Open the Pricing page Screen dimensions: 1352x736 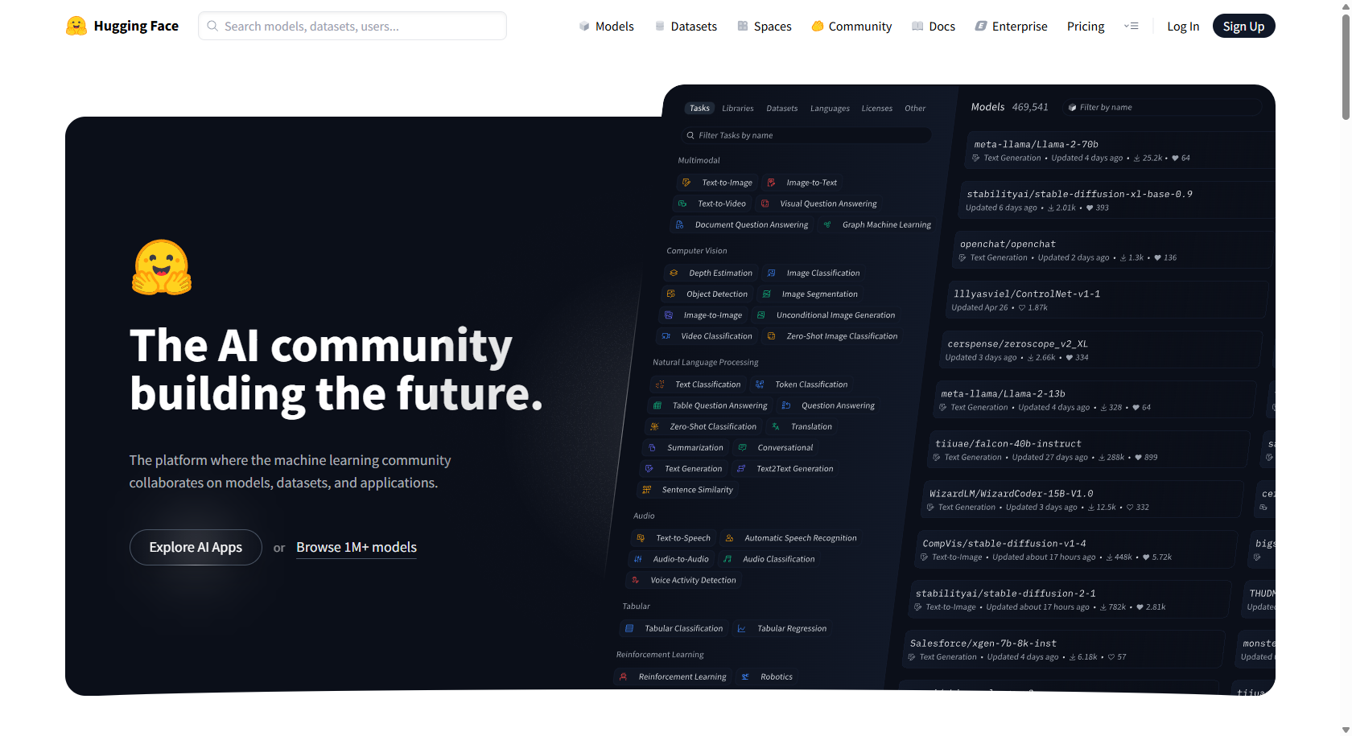1086,26
